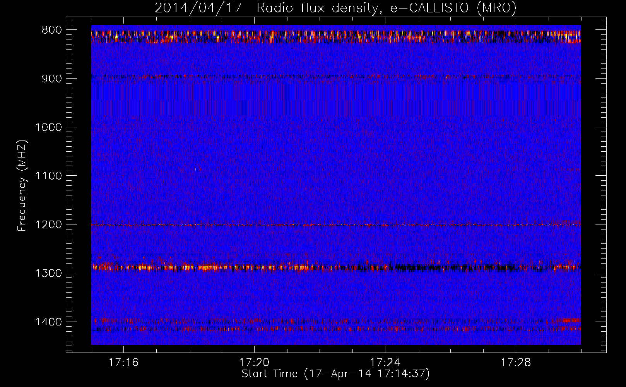
Task: Select the 1300 frequency tick label
Action: (48, 273)
